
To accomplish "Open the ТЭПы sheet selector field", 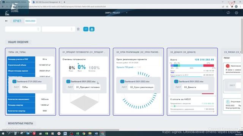I will tap(33, 87).
